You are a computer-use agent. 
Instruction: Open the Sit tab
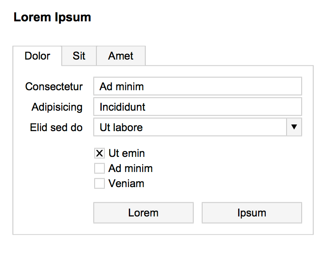pyautogui.click(x=79, y=56)
